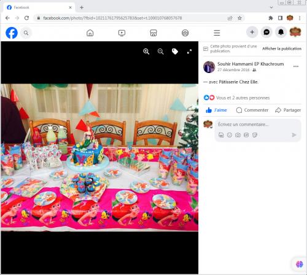This screenshot has height=275, width=307.
Task: Close the Facebook browser tab
Action: click(x=70, y=7)
